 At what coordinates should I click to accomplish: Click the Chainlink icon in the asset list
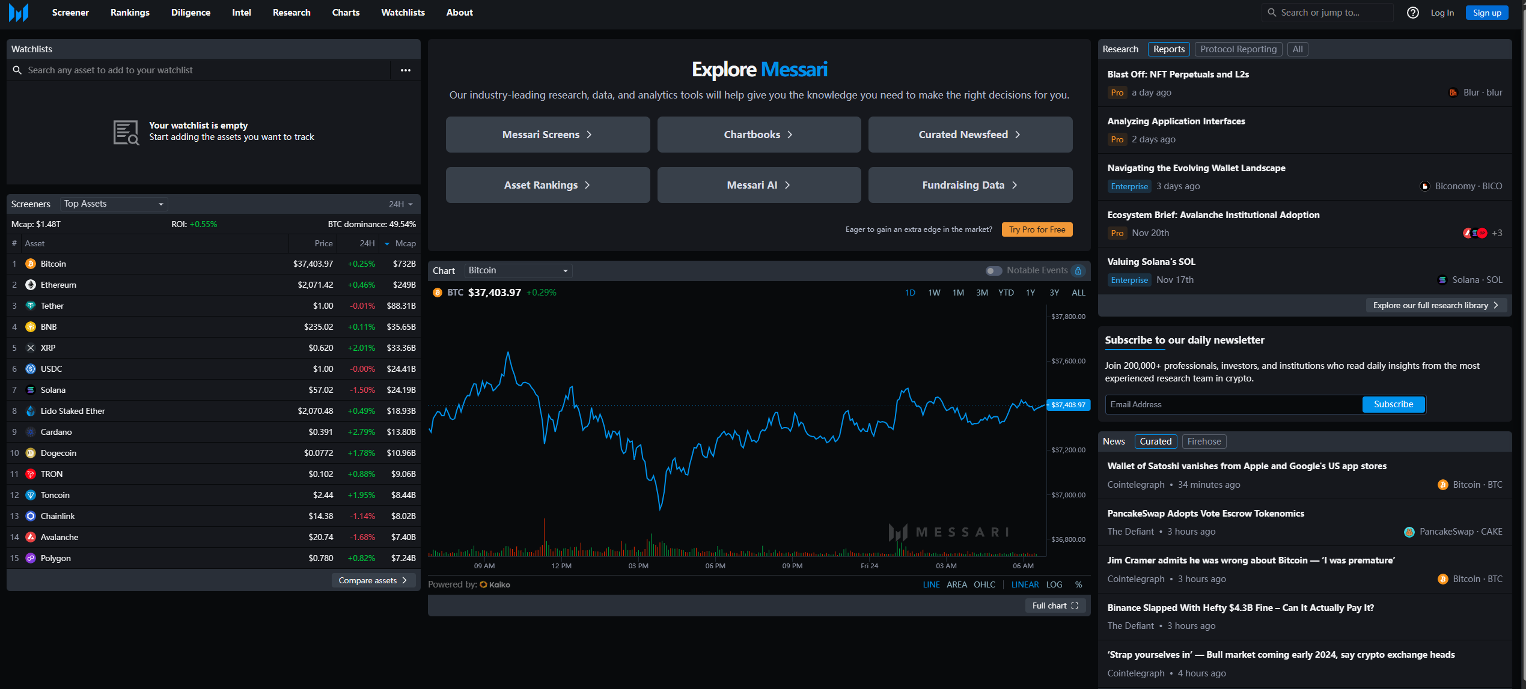[x=31, y=516]
